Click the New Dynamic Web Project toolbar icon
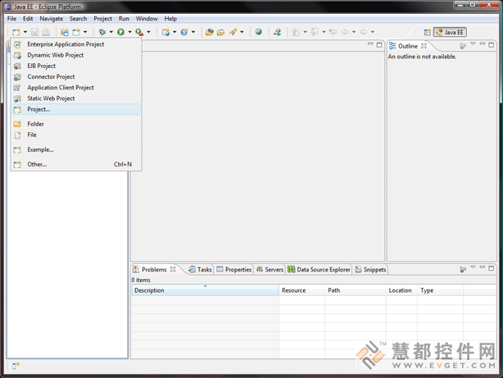The width and height of the screenshot is (503, 378). pyautogui.click(x=165, y=32)
